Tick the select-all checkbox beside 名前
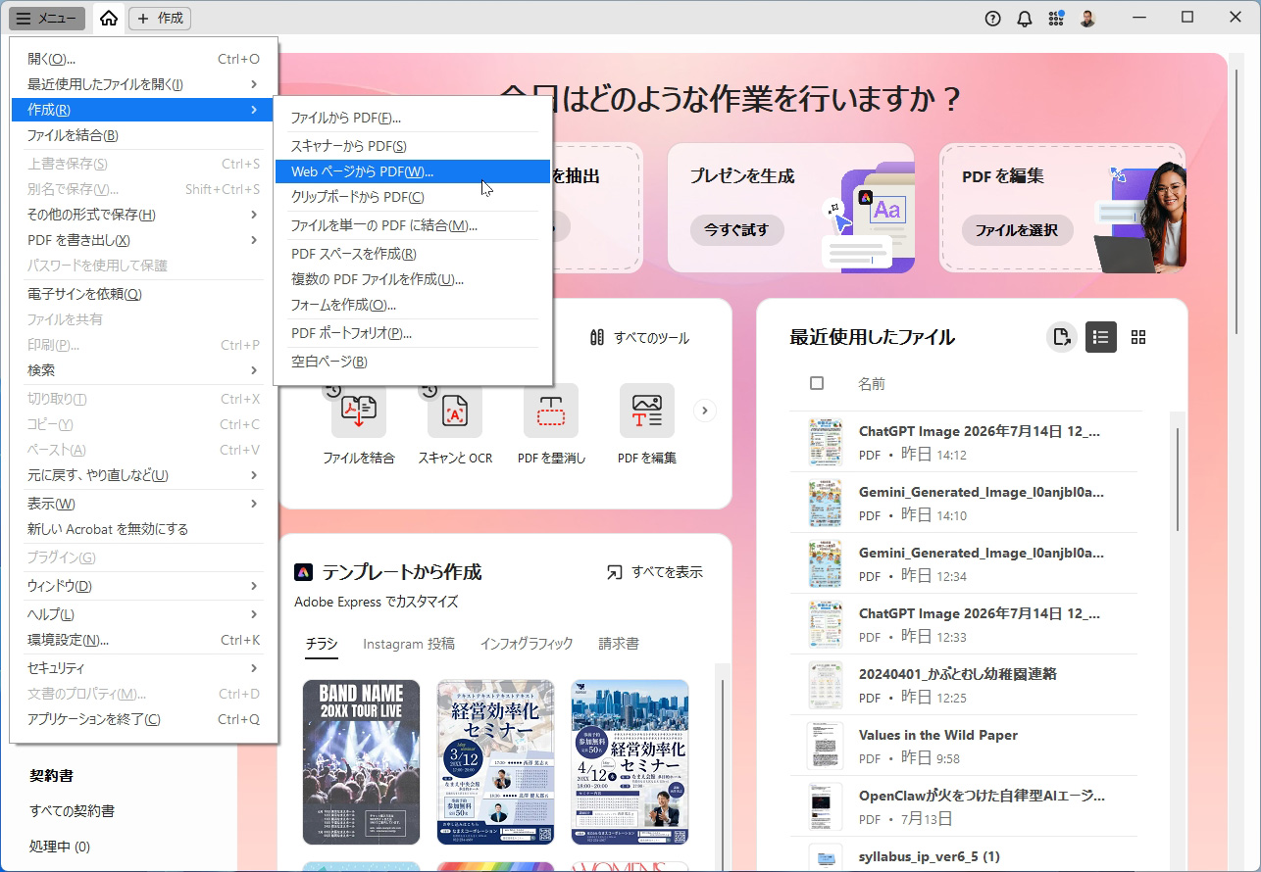The width and height of the screenshot is (1261, 872). coord(817,383)
